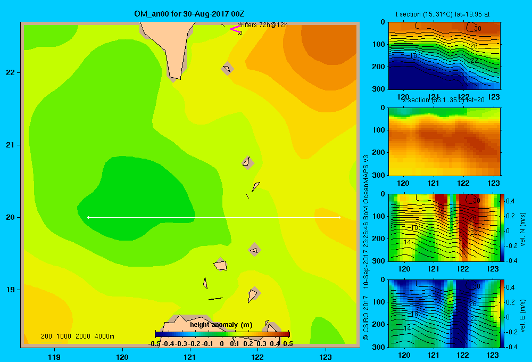Click the '30' isotherm label in t section

click(478, 29)
